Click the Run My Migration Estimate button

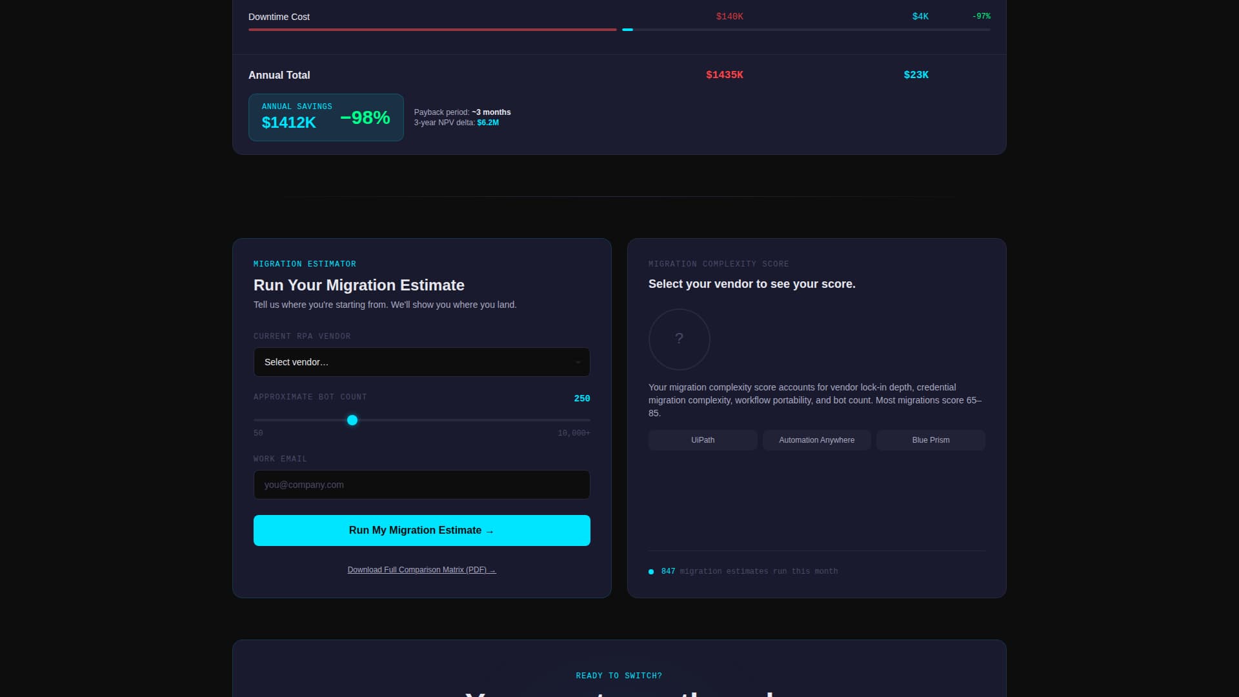point(421,530)
